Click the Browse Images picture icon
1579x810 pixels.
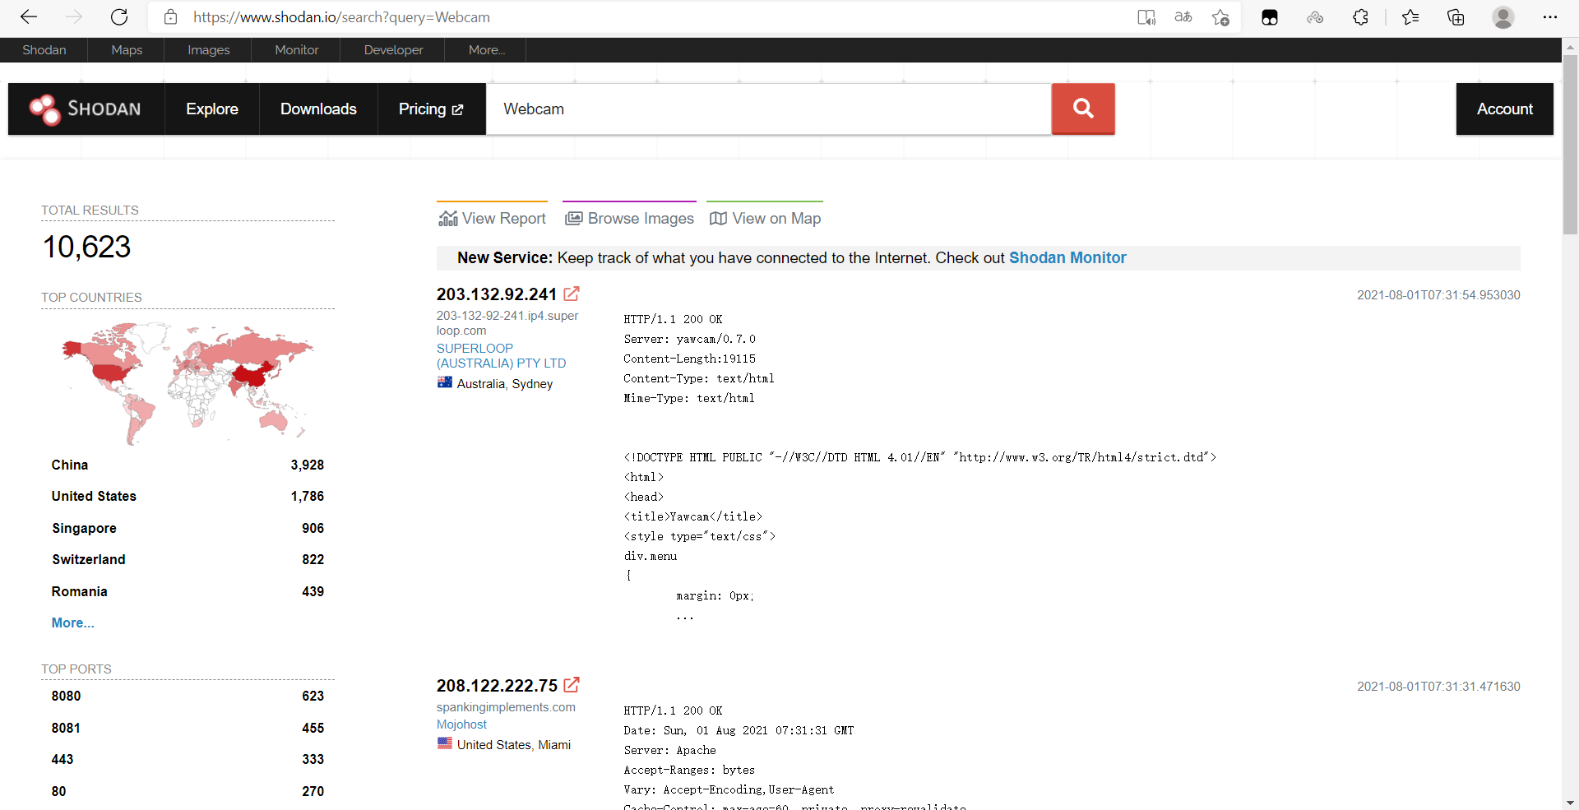[574, 218]
